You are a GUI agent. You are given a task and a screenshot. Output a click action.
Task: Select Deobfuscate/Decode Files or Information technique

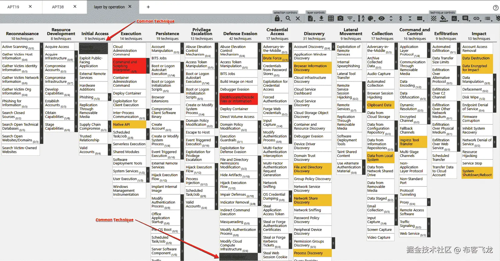[238, 99]
